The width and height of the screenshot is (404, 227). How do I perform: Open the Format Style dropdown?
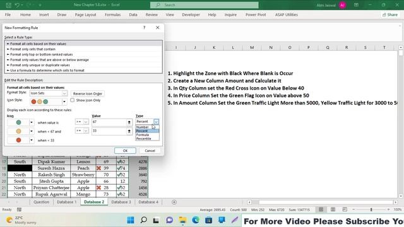coord(64,93)
